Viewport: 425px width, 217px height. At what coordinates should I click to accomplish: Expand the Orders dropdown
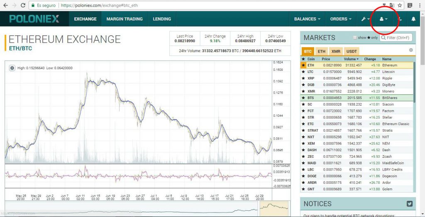(x=341, y=19)
